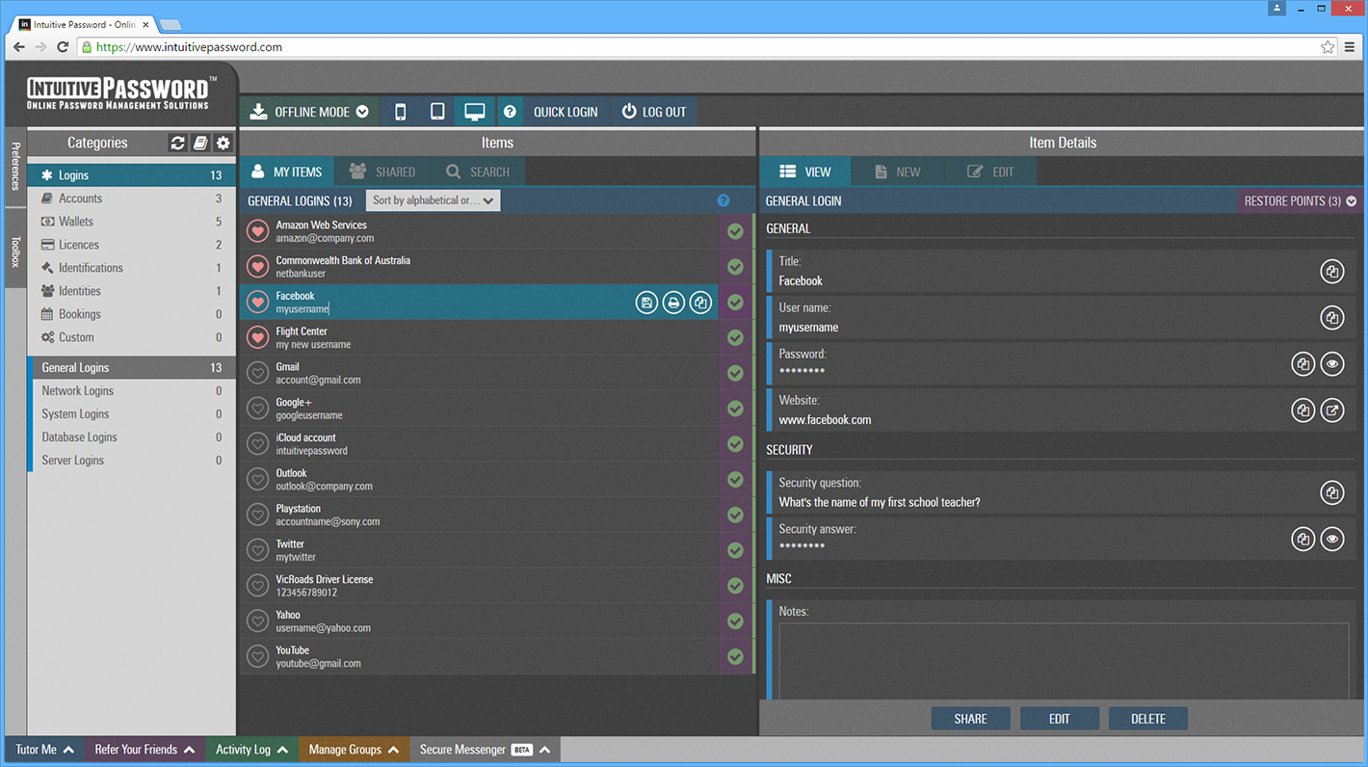Click the Delete button
This screenshot has width=1368, height=767.
(1147, 719)
